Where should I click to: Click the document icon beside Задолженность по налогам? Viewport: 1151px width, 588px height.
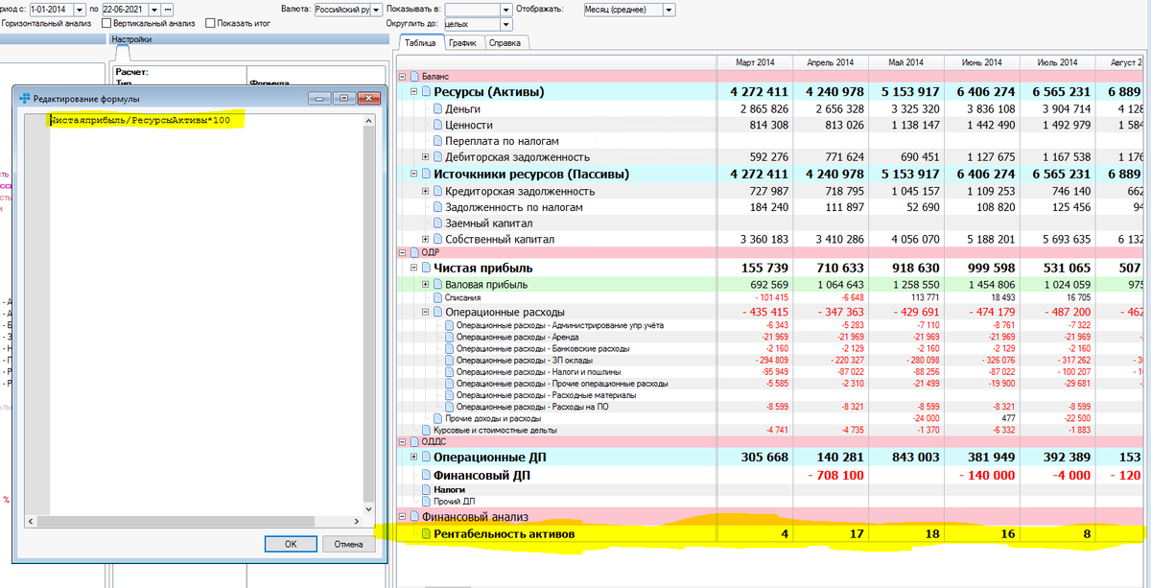pyautogui.click(x=437, y=207)
